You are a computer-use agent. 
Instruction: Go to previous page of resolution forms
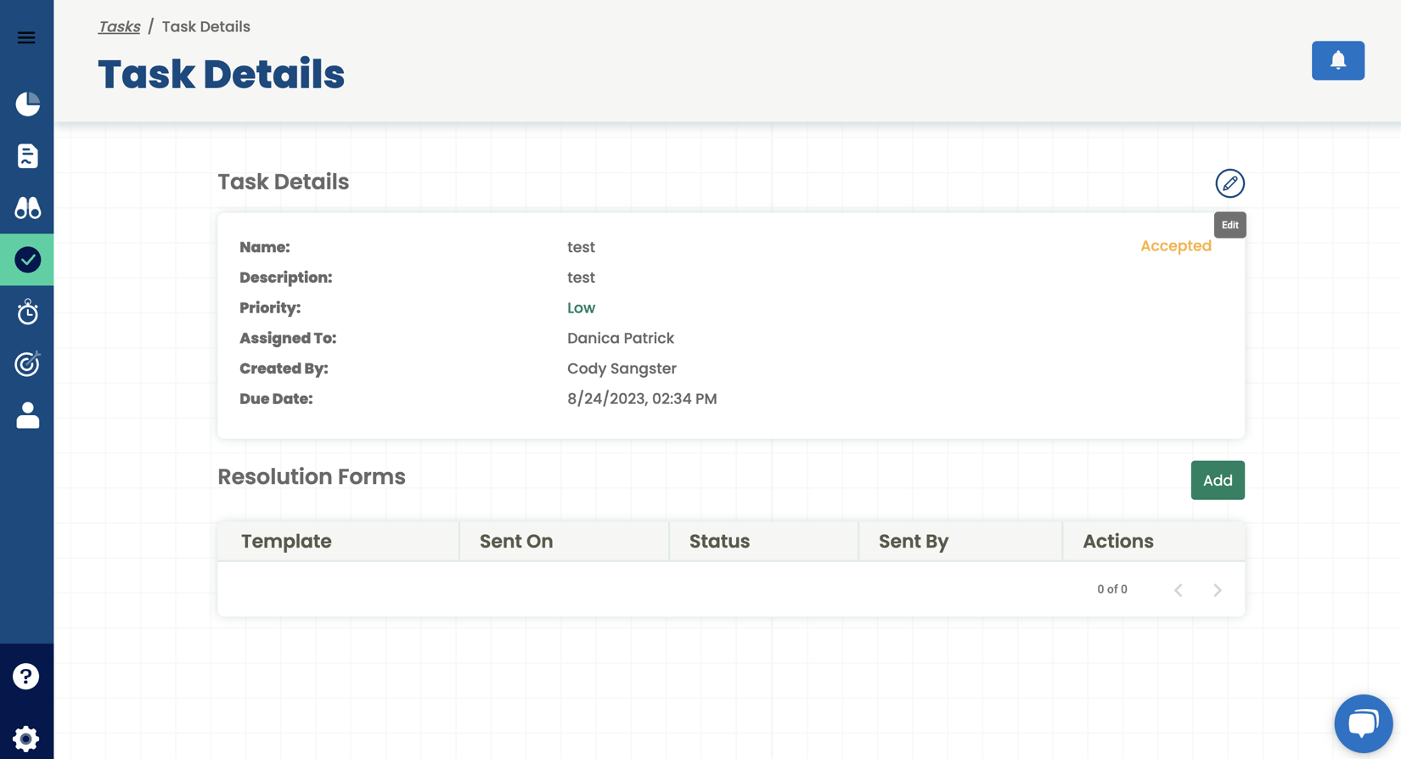[1179, 590]
